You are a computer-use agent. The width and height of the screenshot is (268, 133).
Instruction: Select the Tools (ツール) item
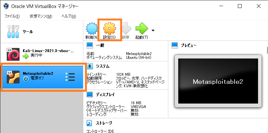click(x=42, y=32)
